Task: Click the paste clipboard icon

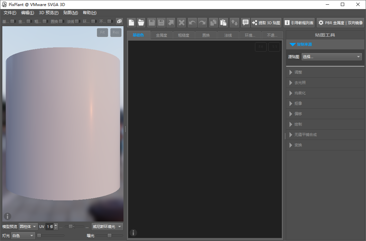Action: tap(223, 22)
